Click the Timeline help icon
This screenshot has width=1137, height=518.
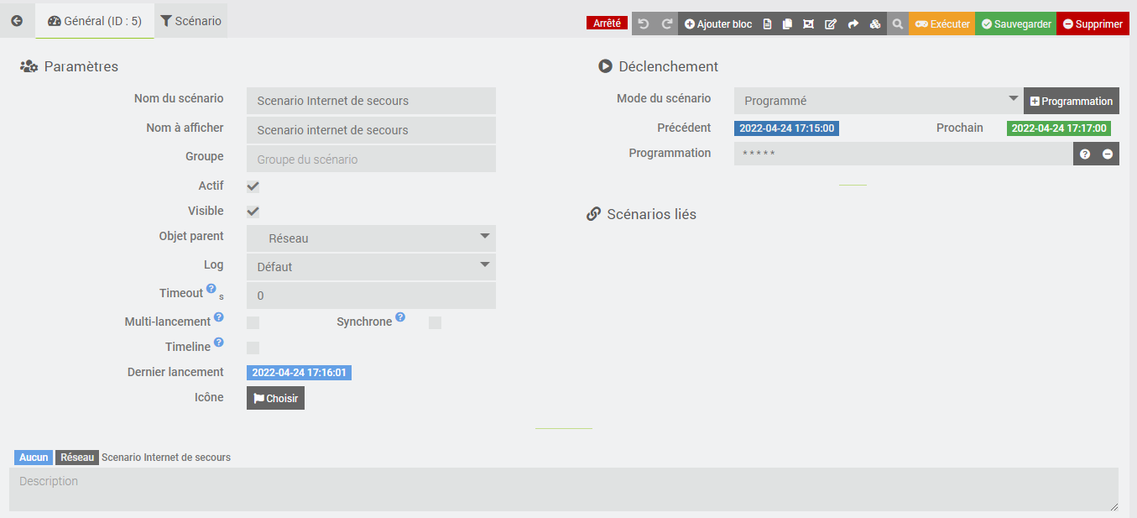coord(219,343)
